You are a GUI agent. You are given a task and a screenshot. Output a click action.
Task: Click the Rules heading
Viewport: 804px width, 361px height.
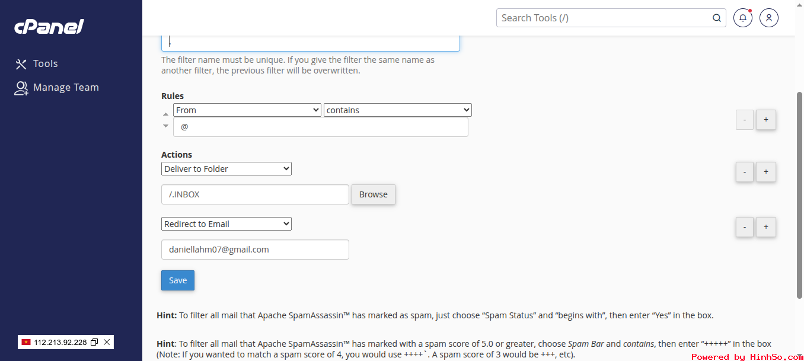173,96
